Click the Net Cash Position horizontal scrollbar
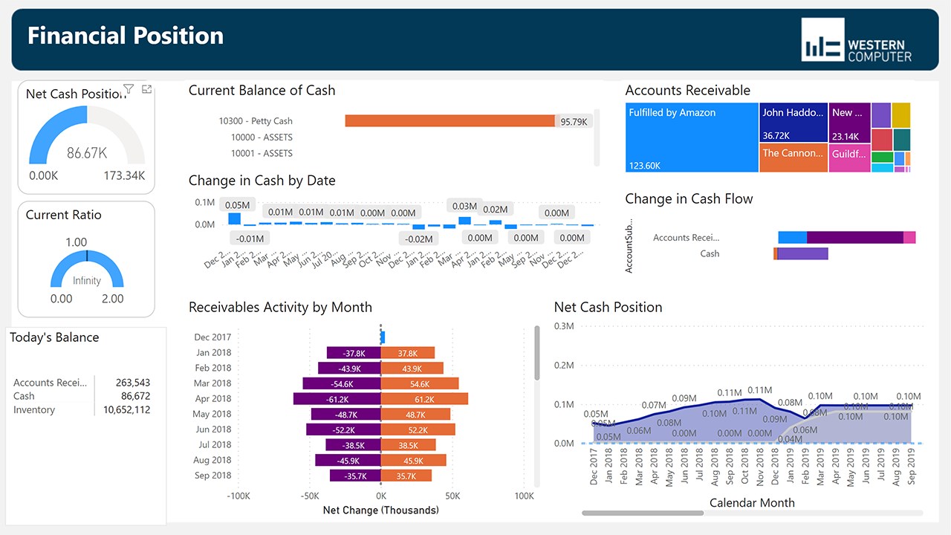 click(x=643, y=513)
